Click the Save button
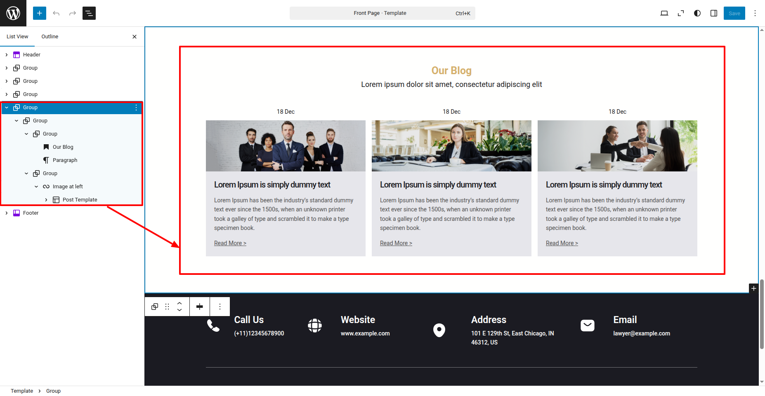This screenshot has width=765, height=396. [734, 13]
